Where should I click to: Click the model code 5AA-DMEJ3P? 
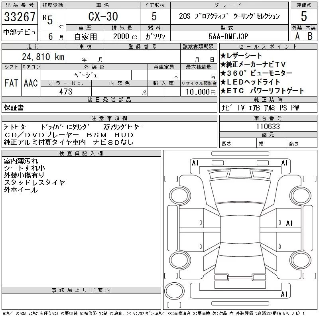coord(228,36)
